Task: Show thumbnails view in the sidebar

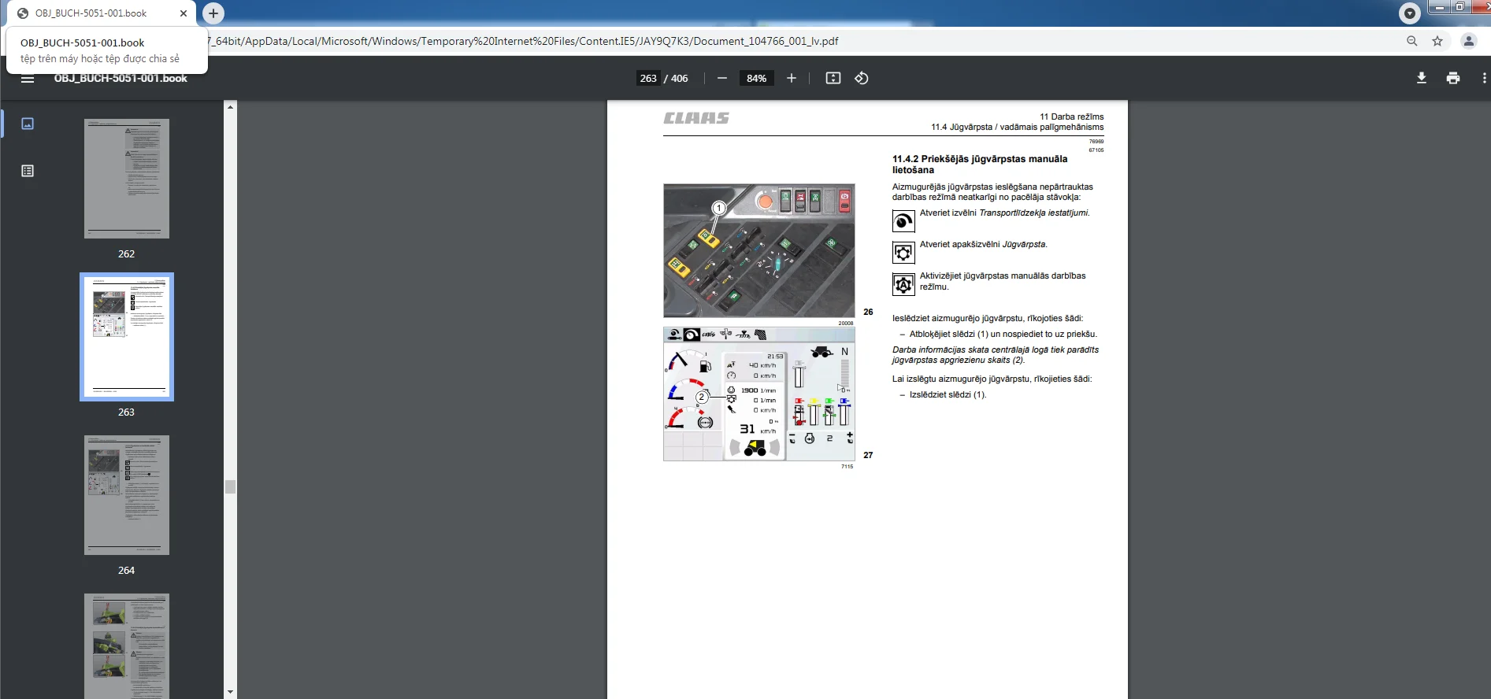Action: pyautogui.click(x=28, y=124)
